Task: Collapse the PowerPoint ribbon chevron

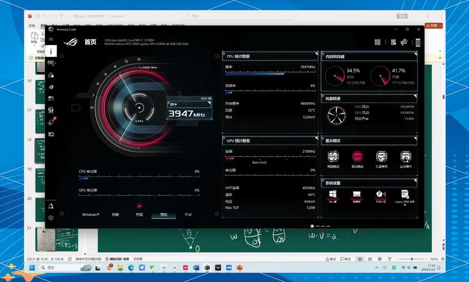Action: pos(440,51)
